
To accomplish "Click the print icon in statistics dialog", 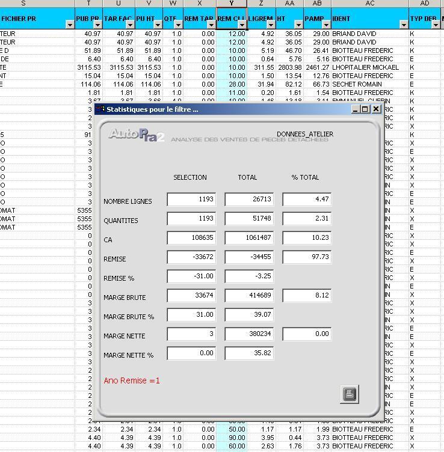I will tap(350, 394).
